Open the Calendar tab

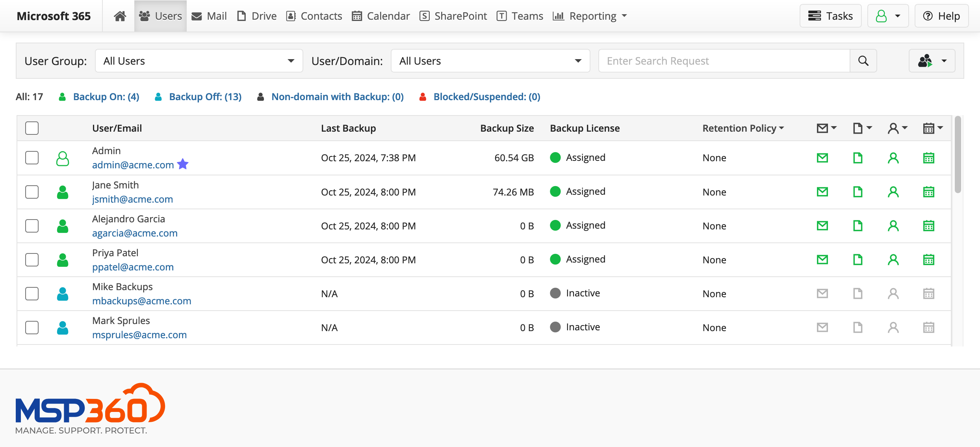click(380, 16)
